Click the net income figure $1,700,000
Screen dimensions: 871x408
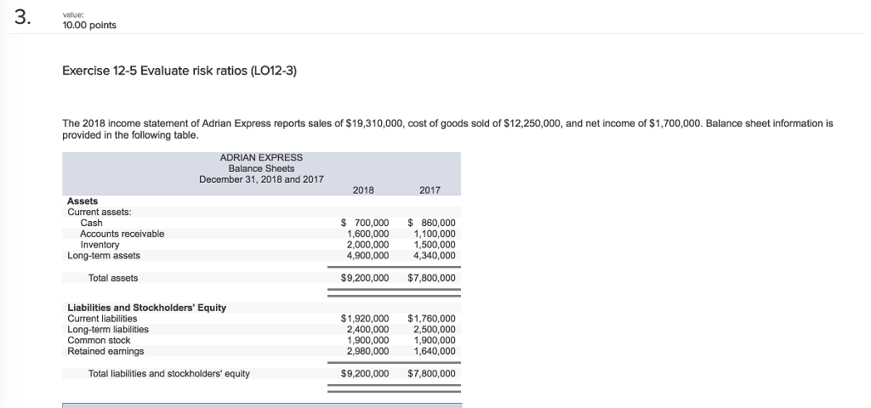(675, 123)
